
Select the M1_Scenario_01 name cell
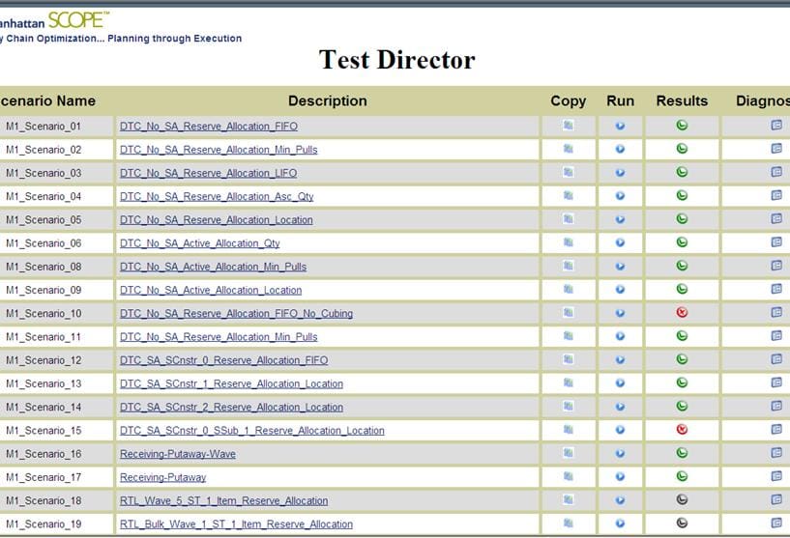44,127
